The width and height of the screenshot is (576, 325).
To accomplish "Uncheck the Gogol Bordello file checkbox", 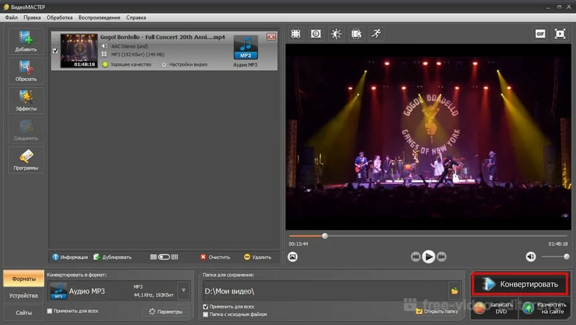I will [x=55, y=51].
